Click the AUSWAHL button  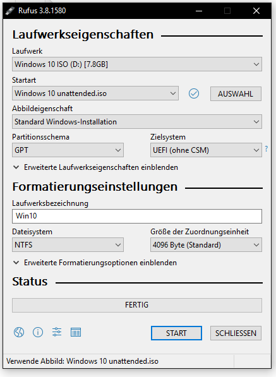[236, 93]
